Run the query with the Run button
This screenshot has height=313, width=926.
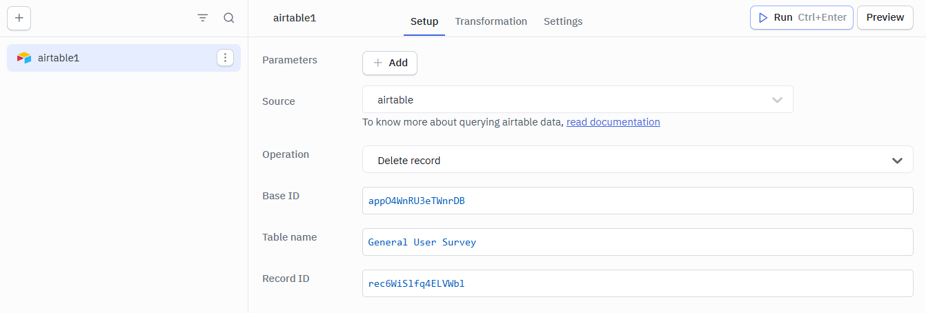[801, 18]
